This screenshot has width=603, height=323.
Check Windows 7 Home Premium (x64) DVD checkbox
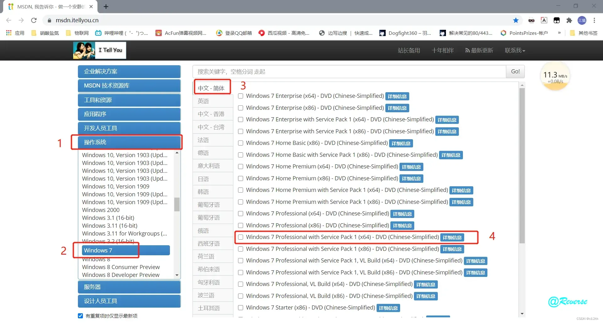coord(241,167)
